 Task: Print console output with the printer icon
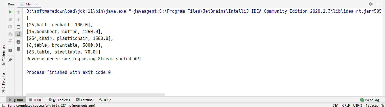tap(18, 42)
